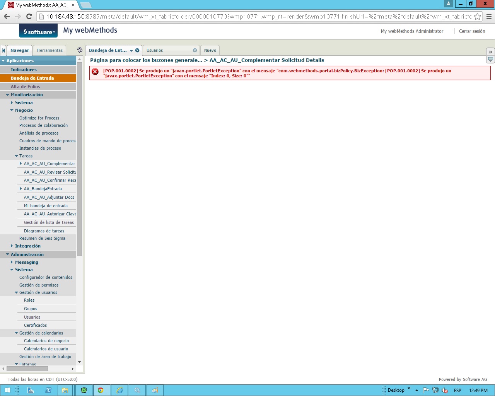Show hidden tray icons arrow
Image resolution: width=495 pixels, height=396 pixels.
pyautogui.click(x=416, y=390)
